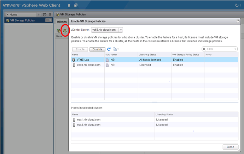The height and width of the screenshot is (154, 244).
Task: Click the refresh icon in top bar
Action: click(x=237, y=5)
